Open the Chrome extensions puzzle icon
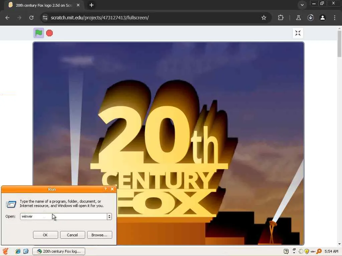This screenshot has height=256, width=342. tap(281, 18)
